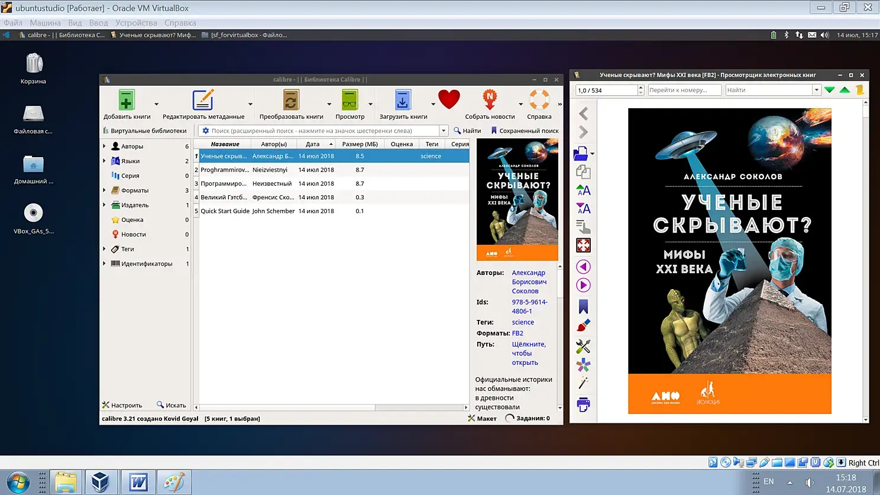This screenshot has width=880, height=495.
Task: Click the calibre search input field
Action: click(x=324, y=131)
